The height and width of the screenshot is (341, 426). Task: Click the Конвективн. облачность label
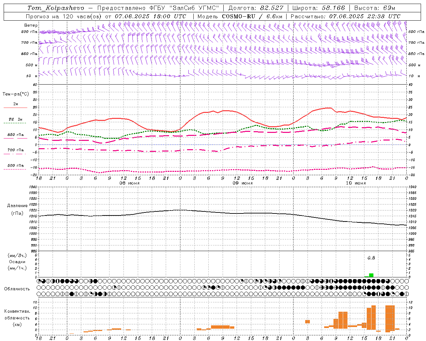(x=17, y=315)
